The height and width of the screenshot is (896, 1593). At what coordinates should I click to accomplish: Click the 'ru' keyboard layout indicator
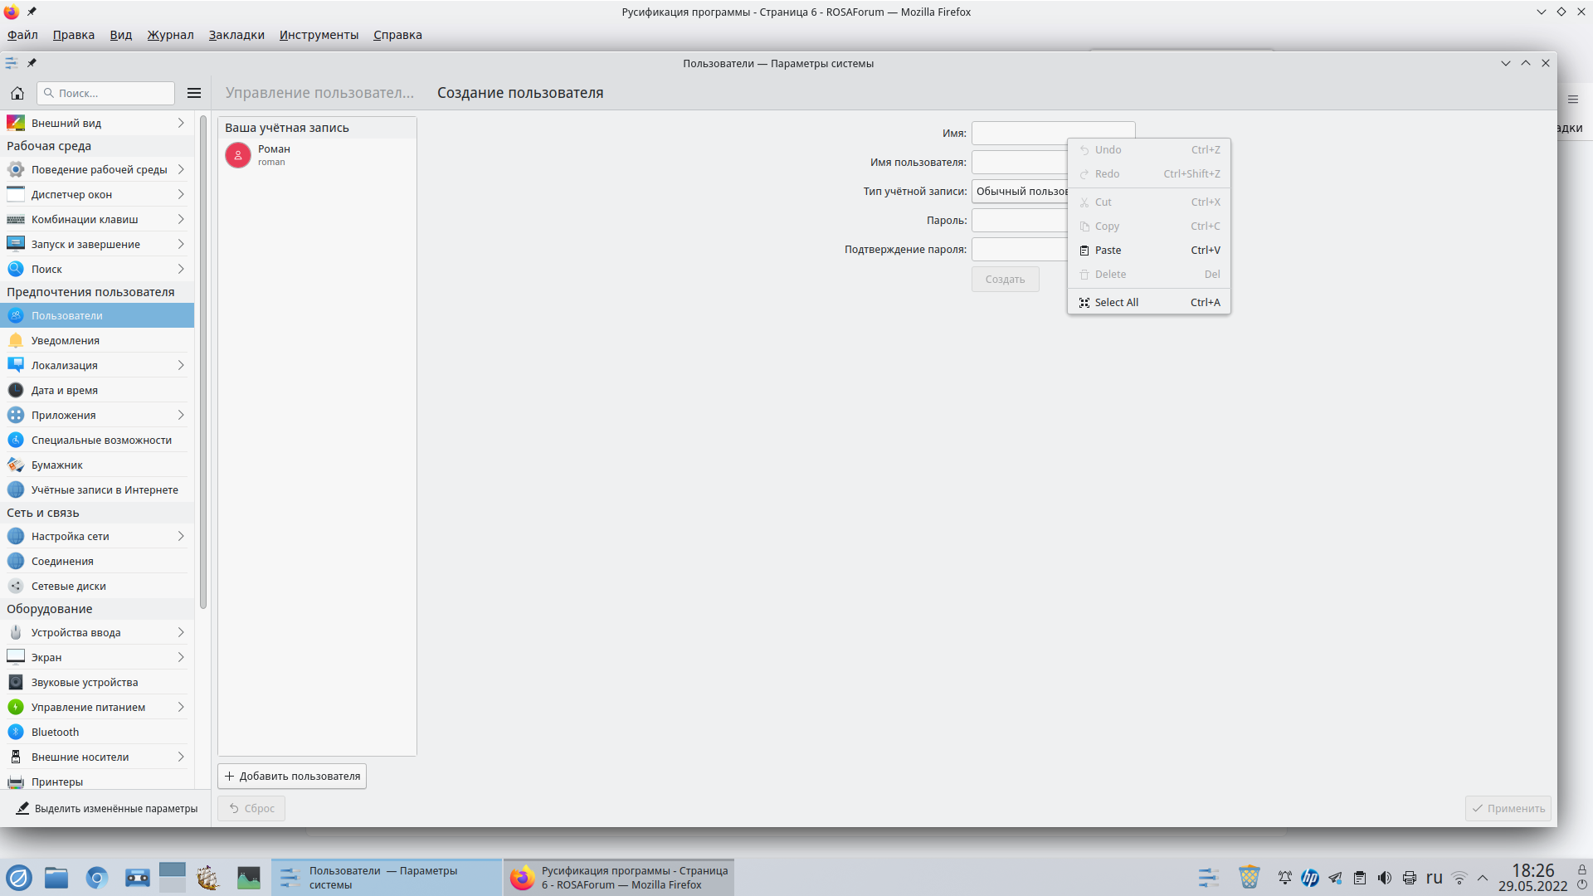(1435, 878)
